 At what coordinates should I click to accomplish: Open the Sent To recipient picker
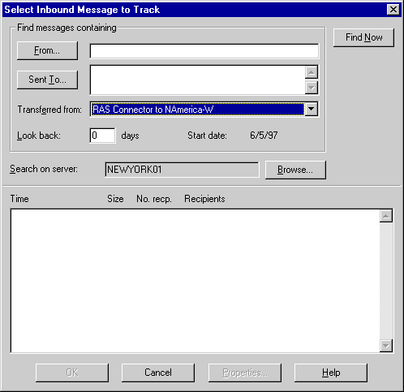click(47, 80)
